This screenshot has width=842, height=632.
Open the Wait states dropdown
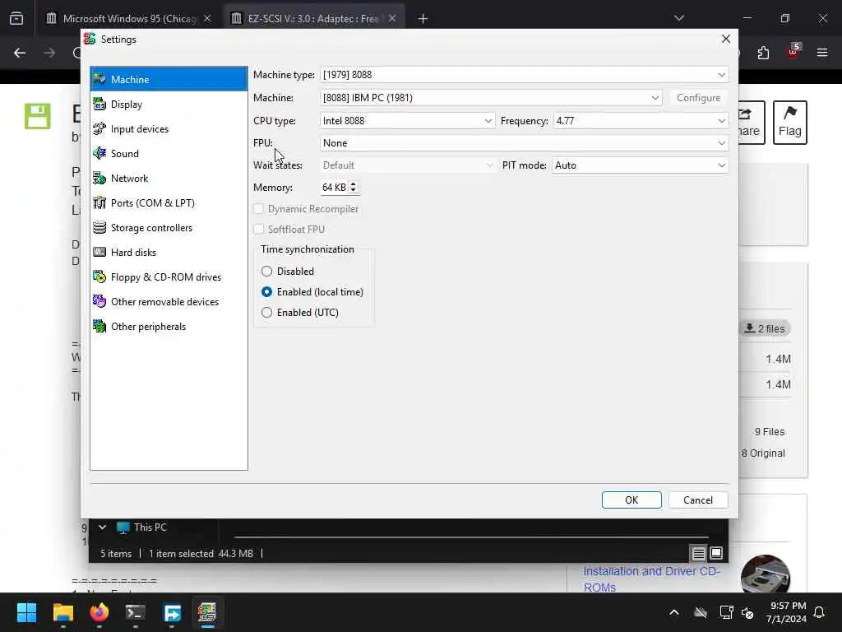pos(407,165)
